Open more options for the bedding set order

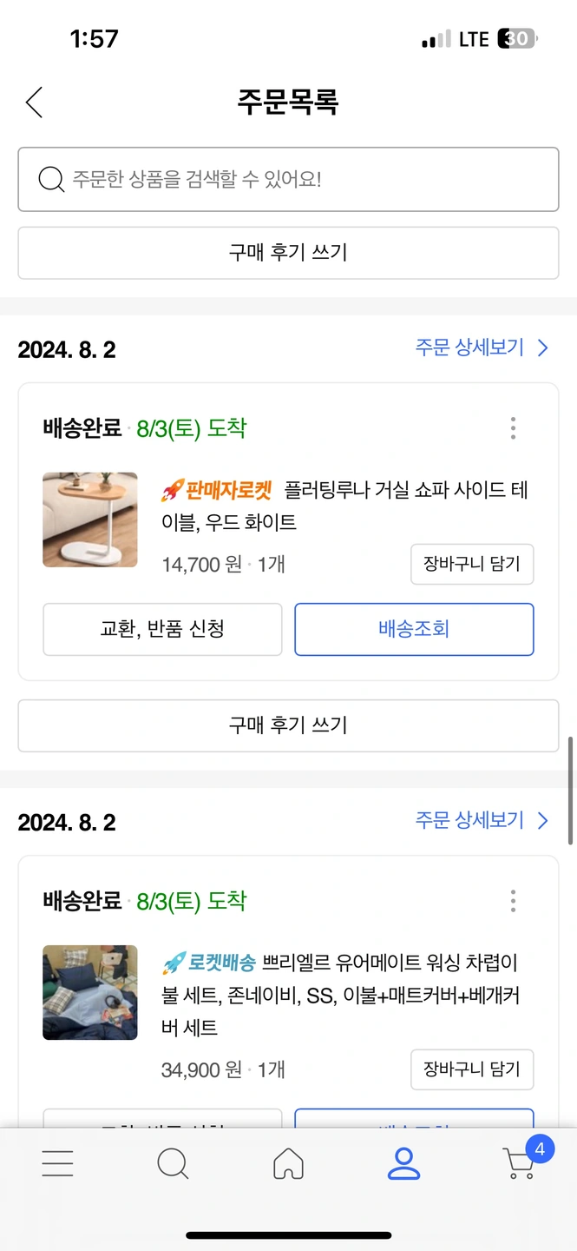pyautogui.click(x=513, y=901)
